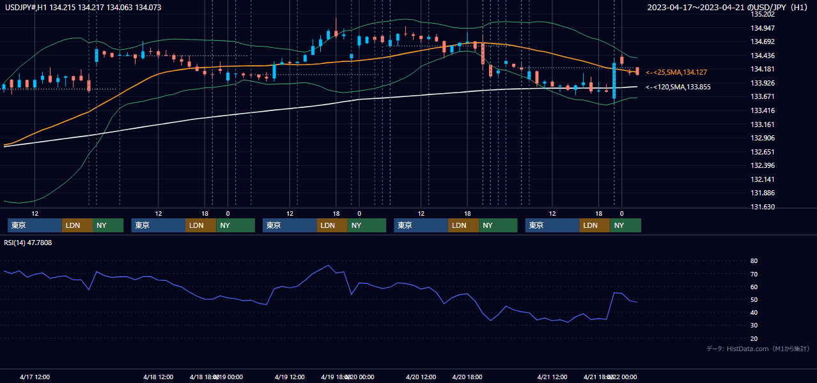Click the 4/19 東京 session block
Viewport: 817px width, 383px height.
pyautogui.click(x=290, y=225)
